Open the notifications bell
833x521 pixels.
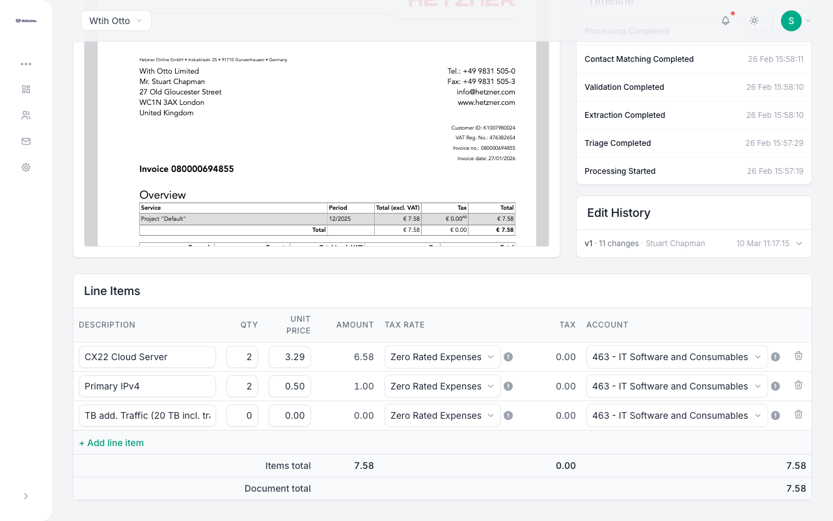(726, 21)
